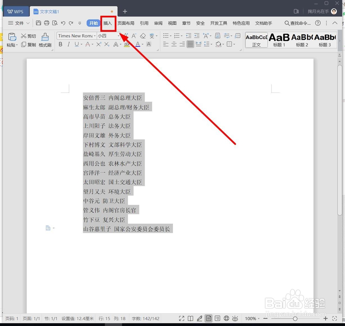Click the Print icon in quick toolbar
Viewport: 345px width, 326px height.
(47, 23)
